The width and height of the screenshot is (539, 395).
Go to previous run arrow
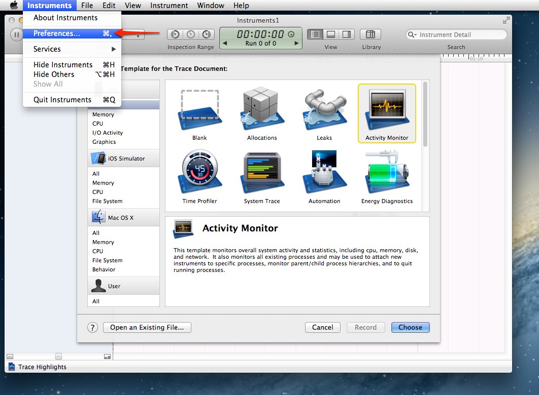(225, 43)
